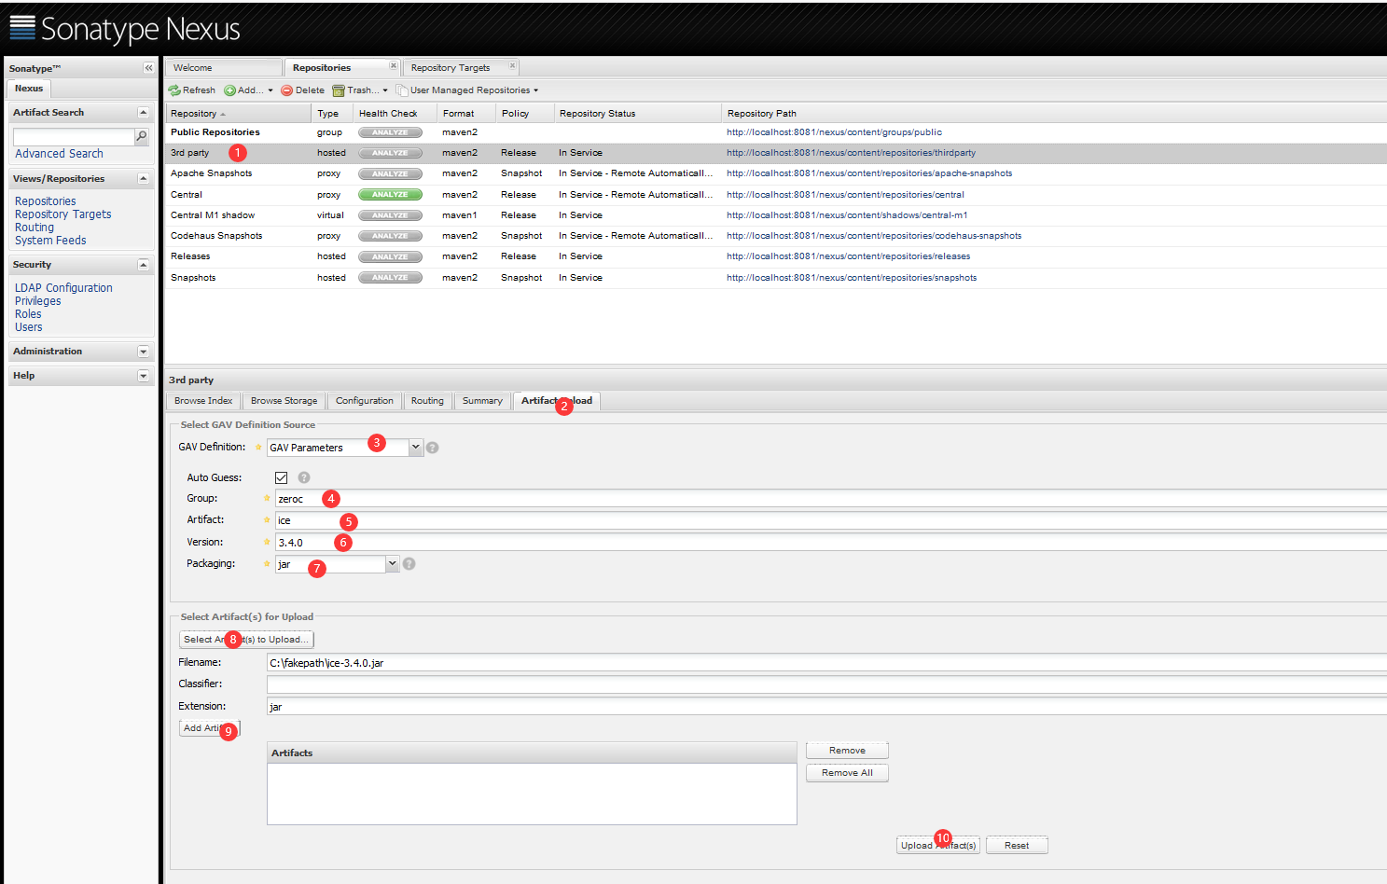
Task: Click the Refresh toolbar icon
Action: tap(174, 90)
